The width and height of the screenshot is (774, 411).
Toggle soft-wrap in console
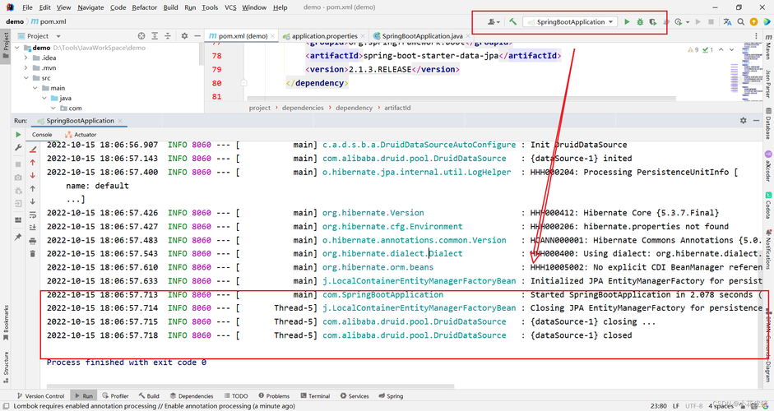tap(33, 215)
